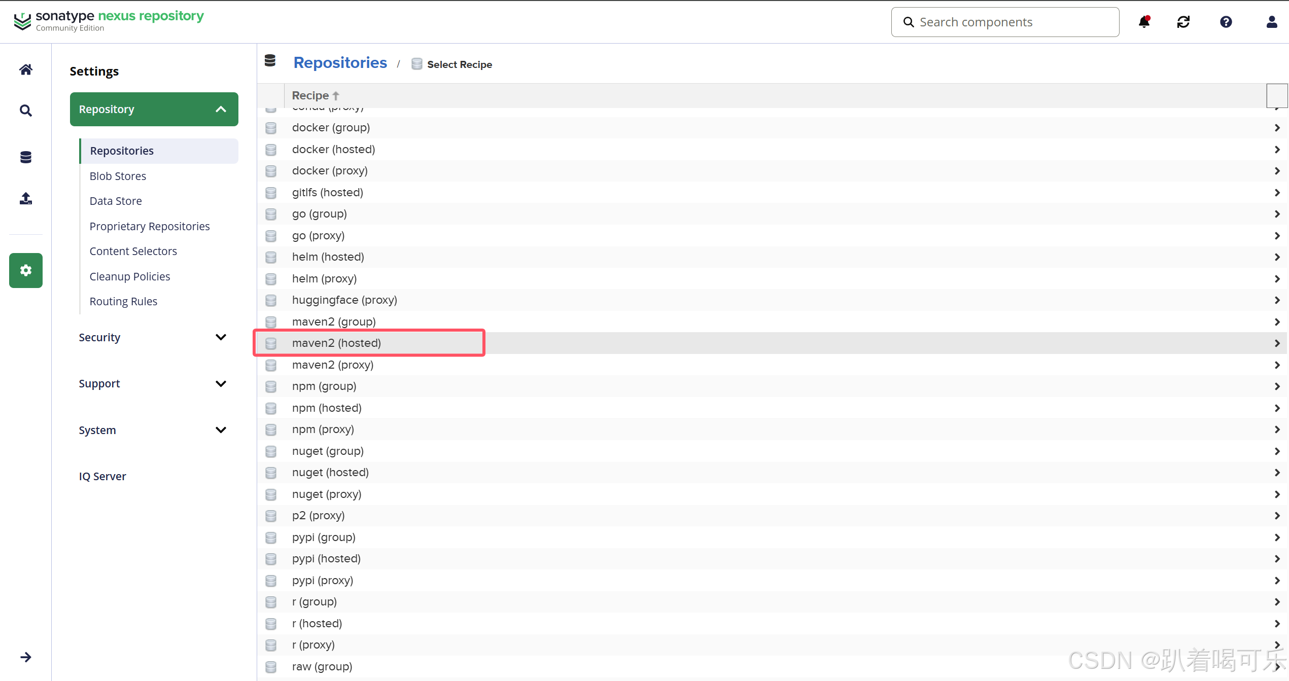Choose the r (group) recipe
This screenshot has width=1289, height=681.
coord(772,602)
